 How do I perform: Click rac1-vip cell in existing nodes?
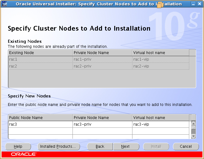pos(161,59)
